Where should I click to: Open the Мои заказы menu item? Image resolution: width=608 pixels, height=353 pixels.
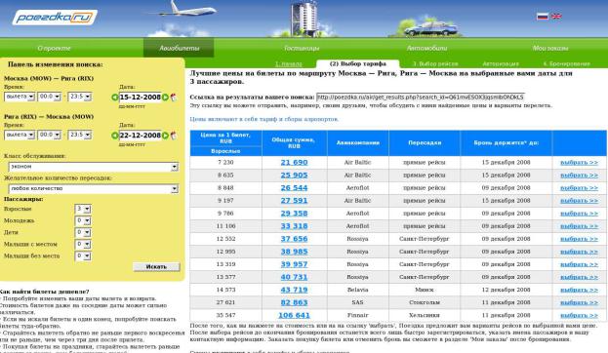tap(549, 48)
